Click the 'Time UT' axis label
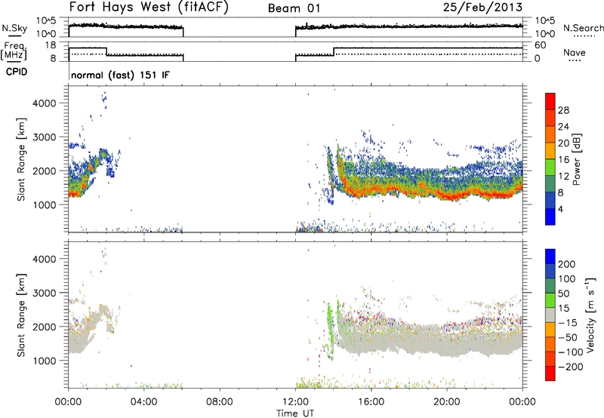Viewport: 604px width, 418px height. click(295, 413)
